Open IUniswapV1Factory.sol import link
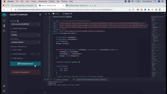Screen dimensions: 167x94 [x=103, y=27]
